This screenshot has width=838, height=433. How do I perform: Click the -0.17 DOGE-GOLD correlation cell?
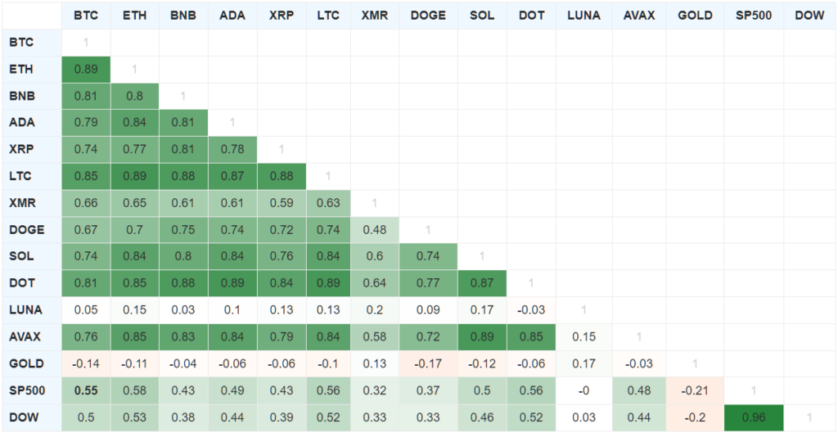428,363
